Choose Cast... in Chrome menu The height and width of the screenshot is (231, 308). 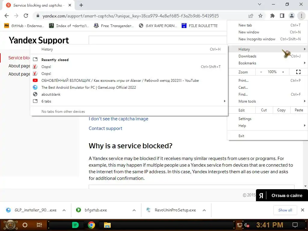[x=267, y=88]
